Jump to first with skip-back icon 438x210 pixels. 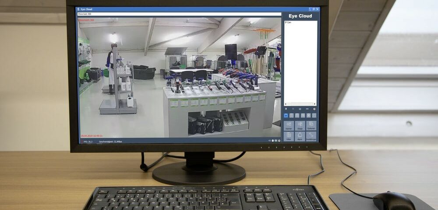coord(286,108)
